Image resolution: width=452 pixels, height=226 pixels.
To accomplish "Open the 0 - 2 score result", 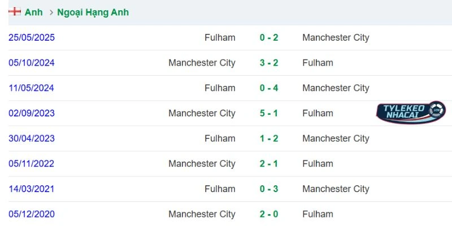I will (269, 38).
